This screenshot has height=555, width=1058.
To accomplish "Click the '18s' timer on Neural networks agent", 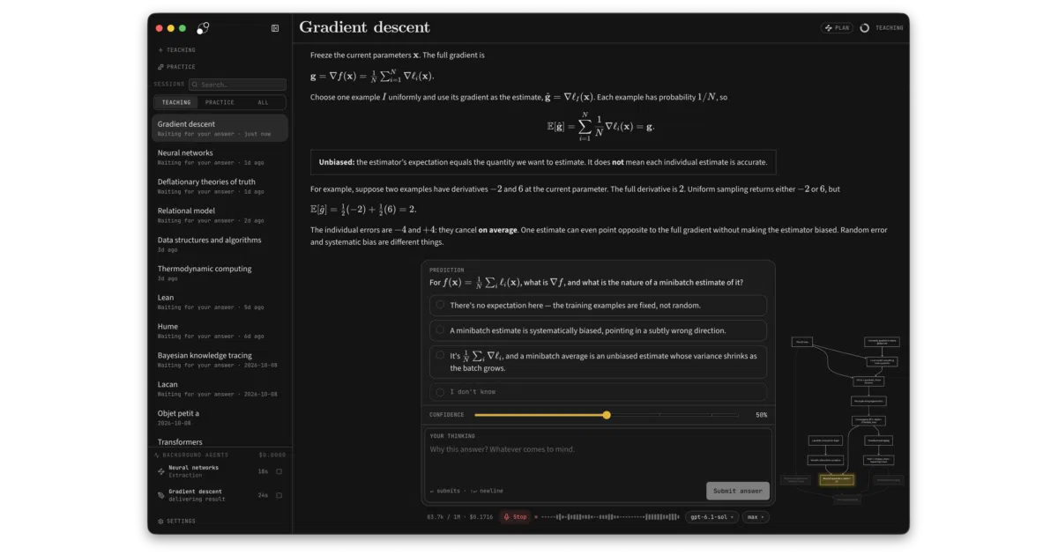I will point(263,471).
